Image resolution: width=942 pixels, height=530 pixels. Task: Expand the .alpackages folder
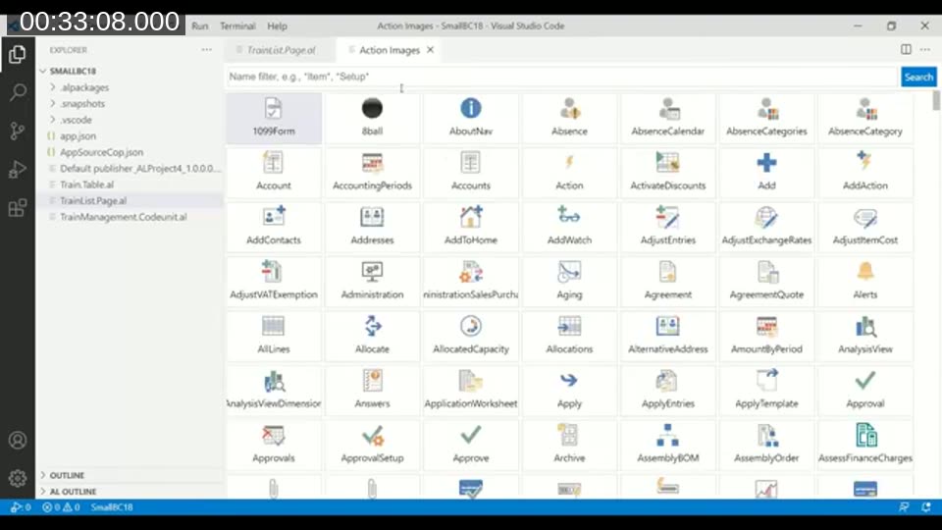tap(53, 87)
